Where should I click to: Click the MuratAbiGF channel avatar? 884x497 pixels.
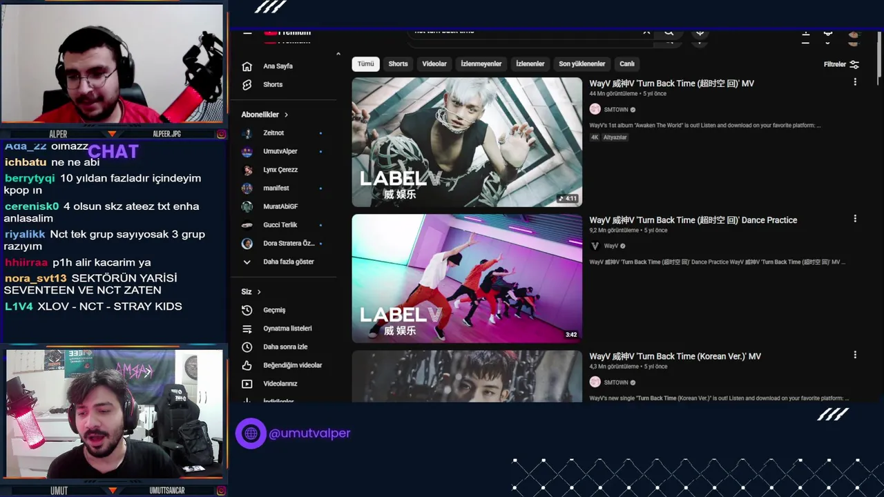247,206
